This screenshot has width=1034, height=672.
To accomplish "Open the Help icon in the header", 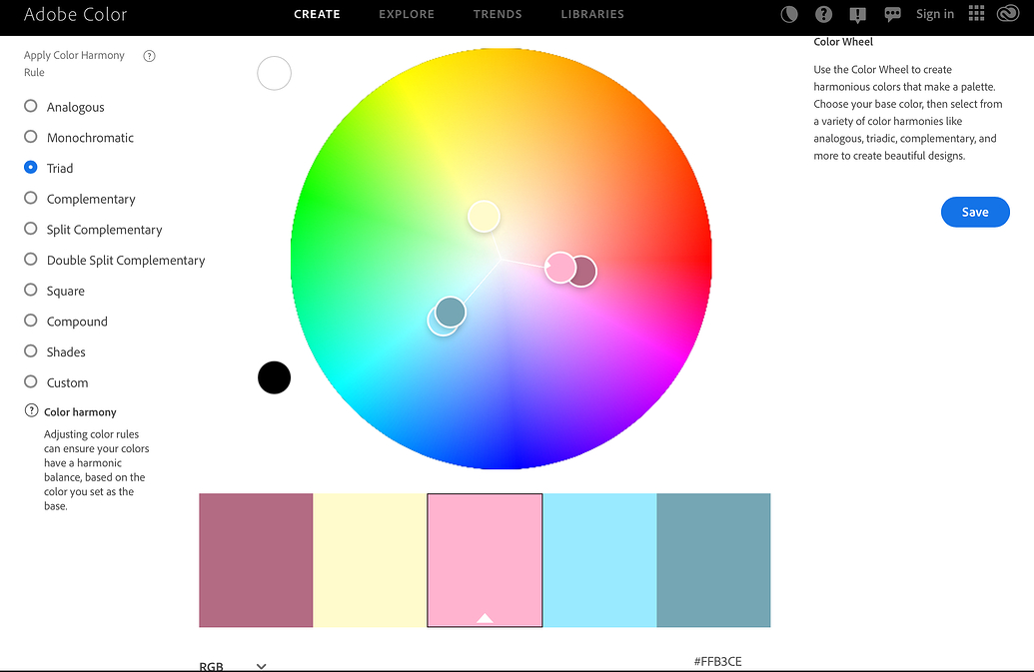I will point(822,14).
